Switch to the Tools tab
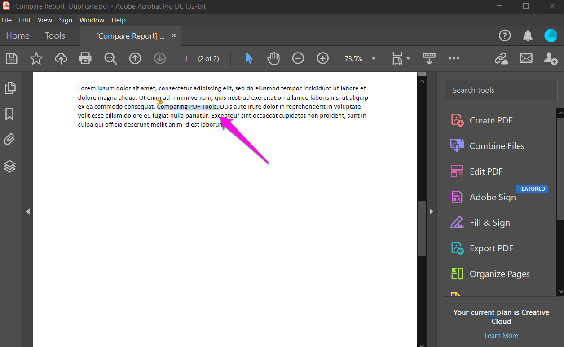Image resolution: width=564 pixels, height=347 pixels. tap(55, 35)
